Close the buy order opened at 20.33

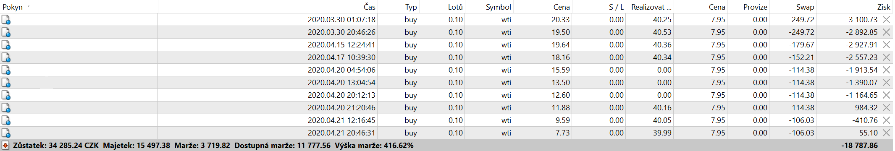[886, 20]
